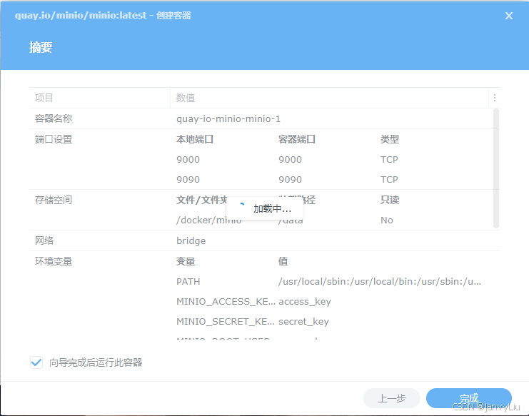
Task: Select the 环境变量 row label
Action: [54, 261]
